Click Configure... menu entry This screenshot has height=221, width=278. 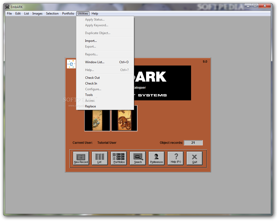tap(105, 89)
